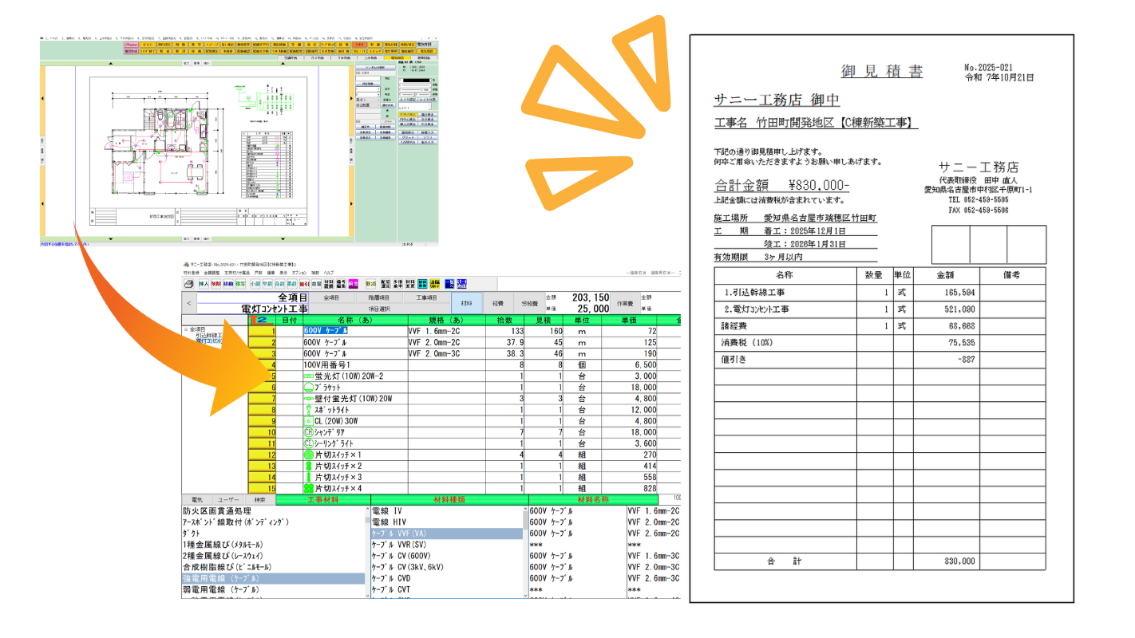Image resolution: width=1135 pixels, height=638 pixels.
Task: Open the オプション menu
Action: click(298, 274)
